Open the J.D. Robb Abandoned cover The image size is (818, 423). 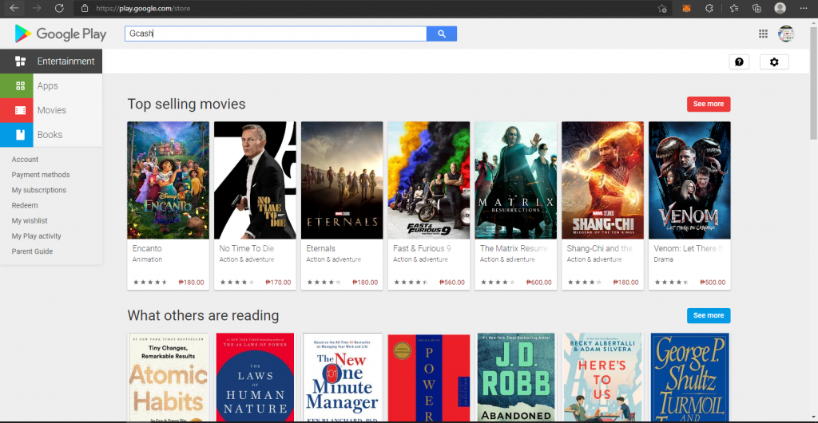click(515, 378)
